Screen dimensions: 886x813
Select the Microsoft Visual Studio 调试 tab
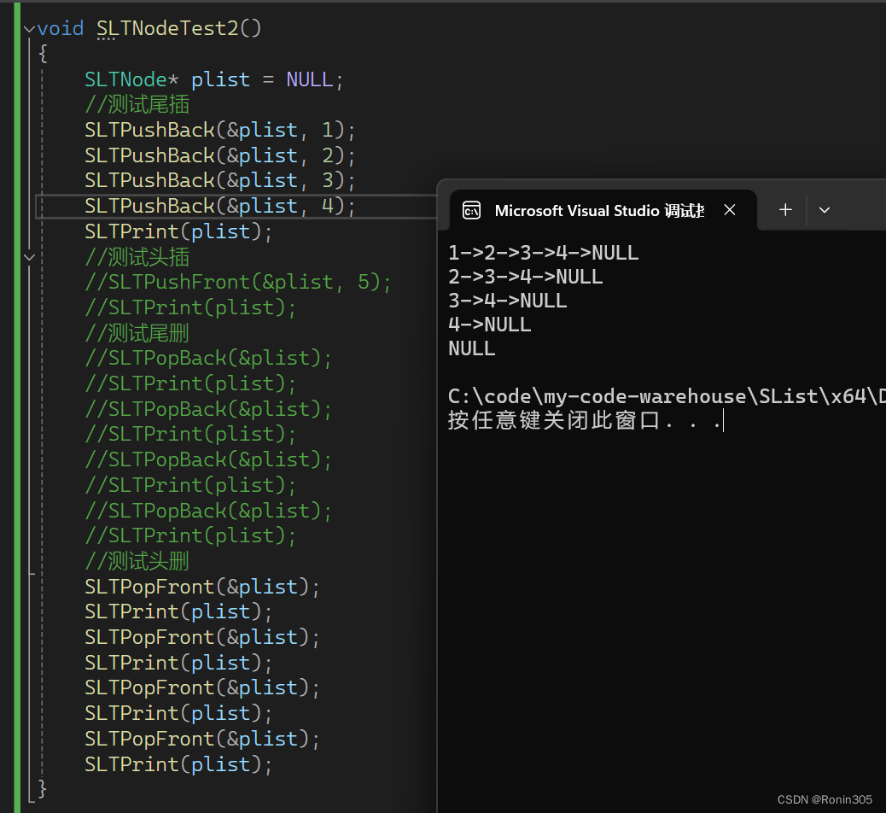[x=597, y=211]
